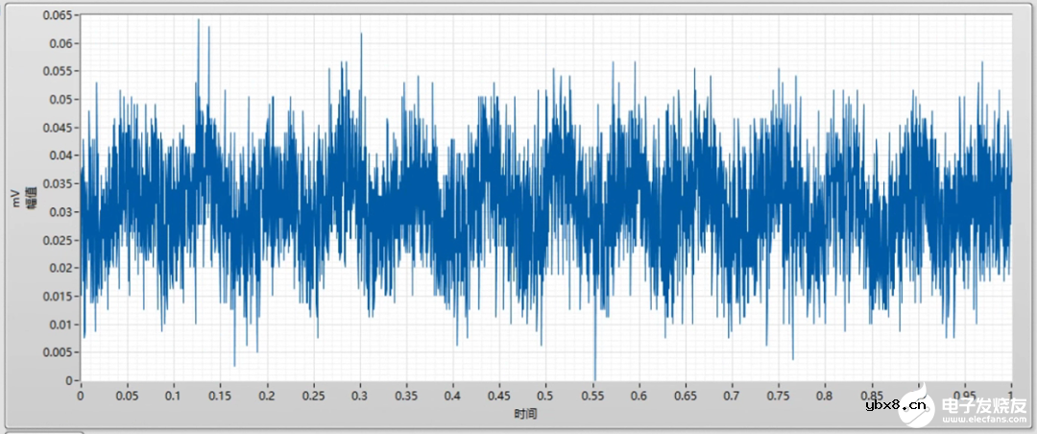Viewport: 1037px width, 434px height.
Task: Click the 0.65 X-axis tick label
Action: pos(685,396)
